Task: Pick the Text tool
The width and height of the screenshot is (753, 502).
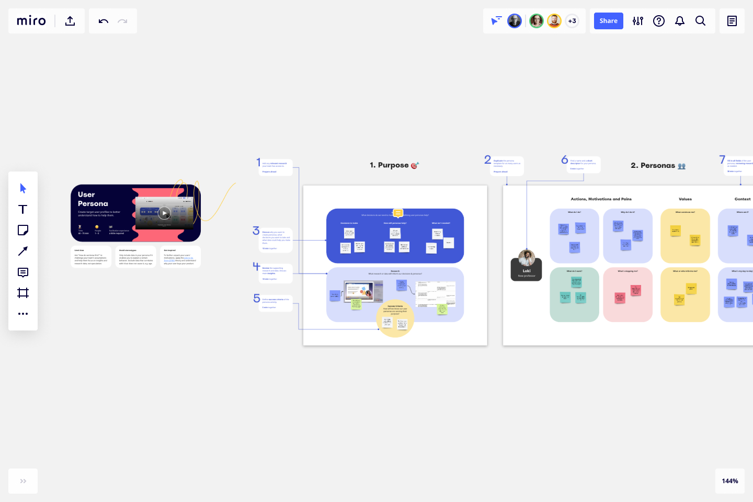Action: tap(23, 209)
